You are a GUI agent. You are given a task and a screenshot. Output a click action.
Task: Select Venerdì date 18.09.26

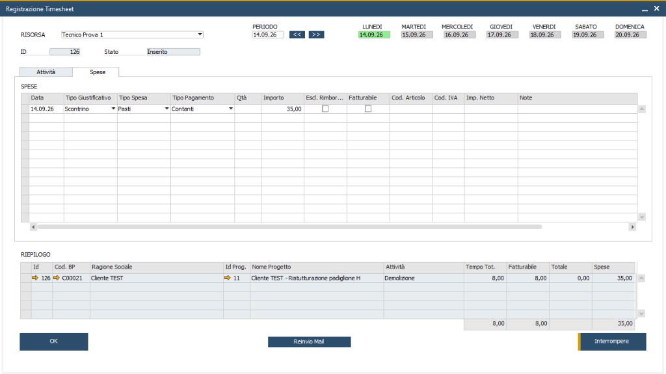(545, 35)
